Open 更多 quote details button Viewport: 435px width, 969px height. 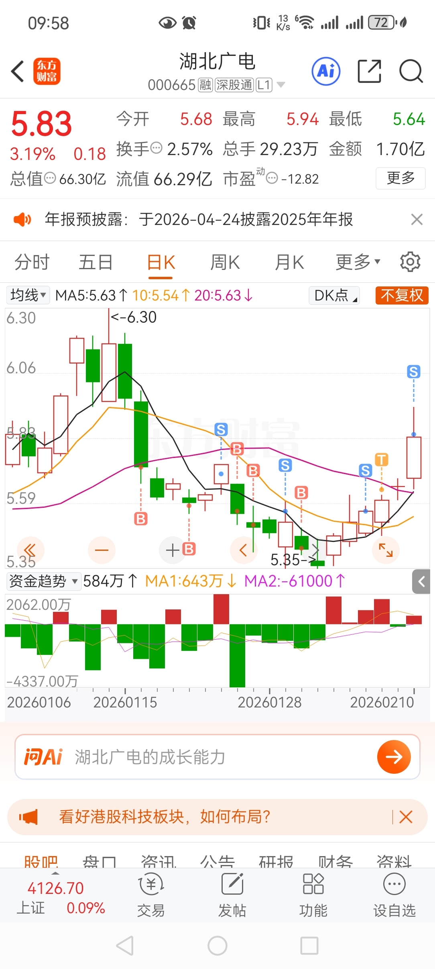coord(400,178)
